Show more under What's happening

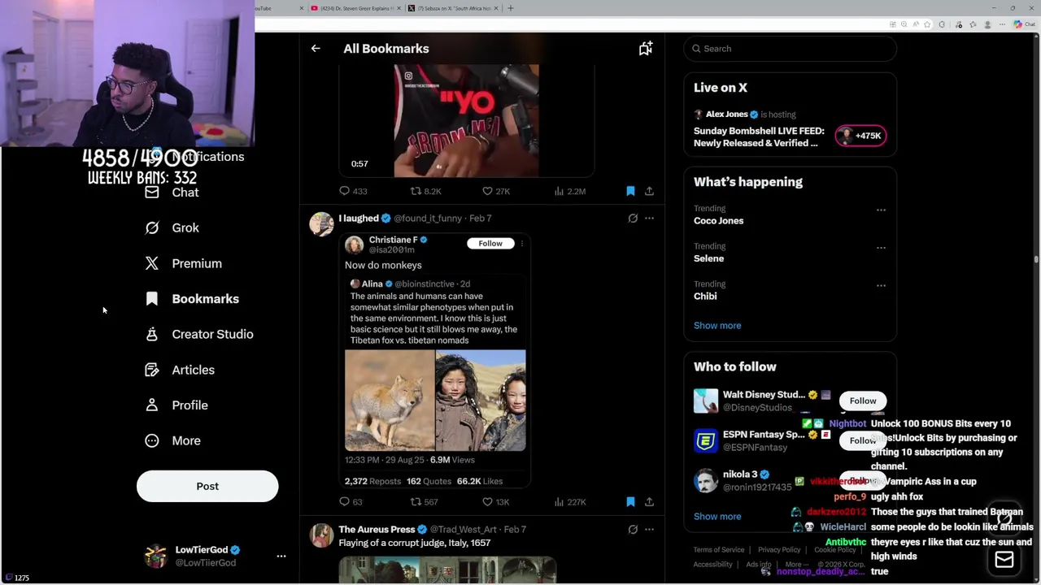click(x=717, y=326)
